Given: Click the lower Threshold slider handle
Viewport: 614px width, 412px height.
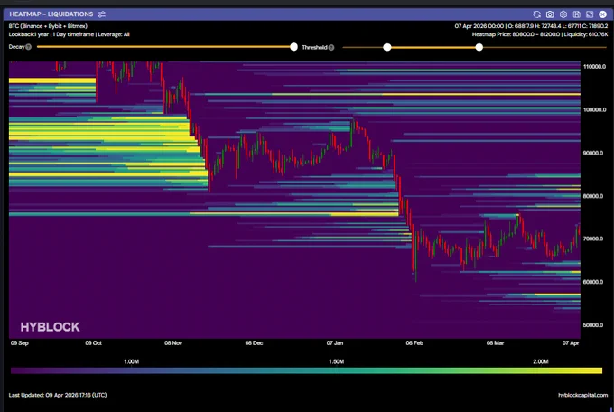Looking at the screenshot, I should pos(386,47).
